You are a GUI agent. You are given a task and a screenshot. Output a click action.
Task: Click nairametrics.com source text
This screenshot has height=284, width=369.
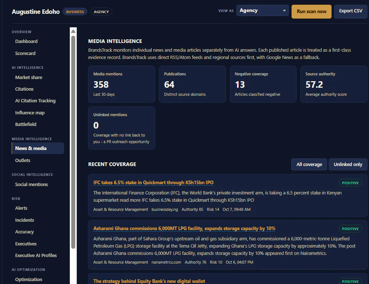167,262
